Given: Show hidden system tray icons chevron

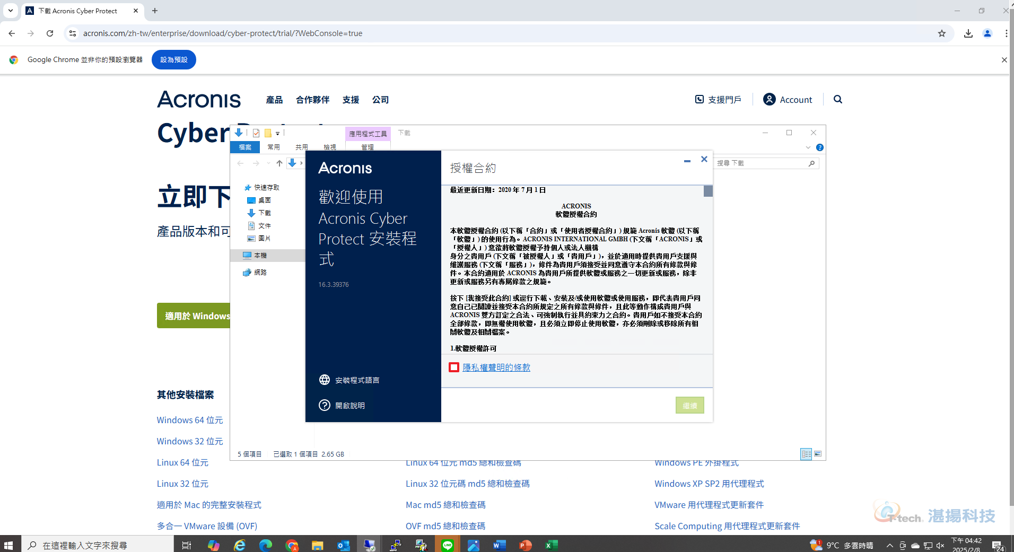Looking at the screenshot, I should coord(890,545).
